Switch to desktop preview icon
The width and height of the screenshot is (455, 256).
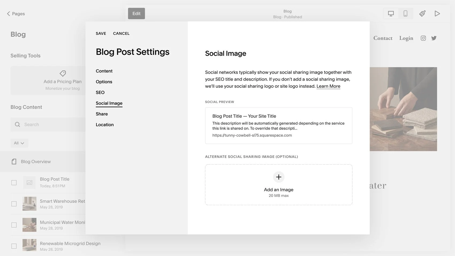pyautogui.click(x=391, y=13)
